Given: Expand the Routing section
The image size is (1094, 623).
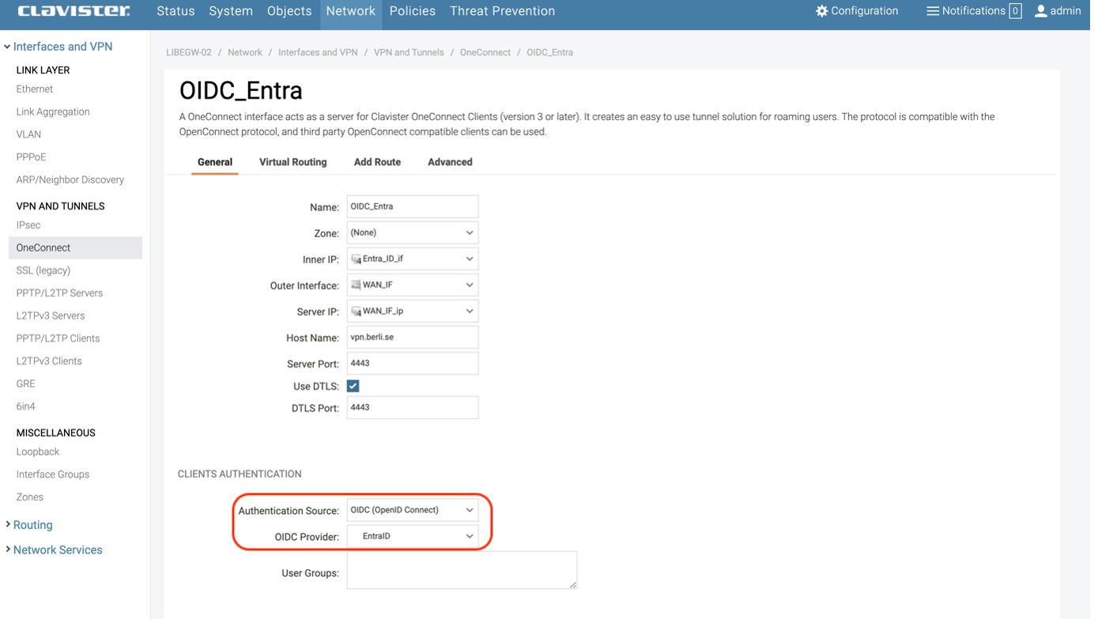Looking at the screenshot, I should [x=29, y=525].
